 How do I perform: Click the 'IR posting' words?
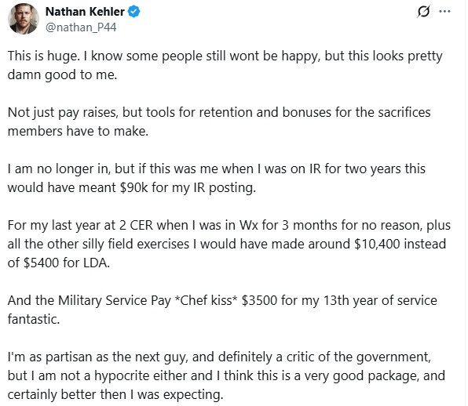point(225,187)
